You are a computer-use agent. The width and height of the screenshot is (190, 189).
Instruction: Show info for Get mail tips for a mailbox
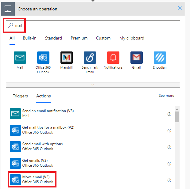169,130
